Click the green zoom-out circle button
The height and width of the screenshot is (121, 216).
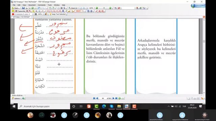point(97,8)
